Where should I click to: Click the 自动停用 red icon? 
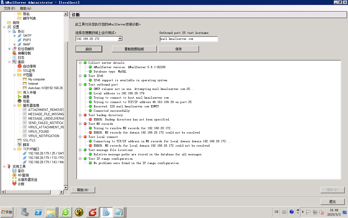click(x=20, y=66)
